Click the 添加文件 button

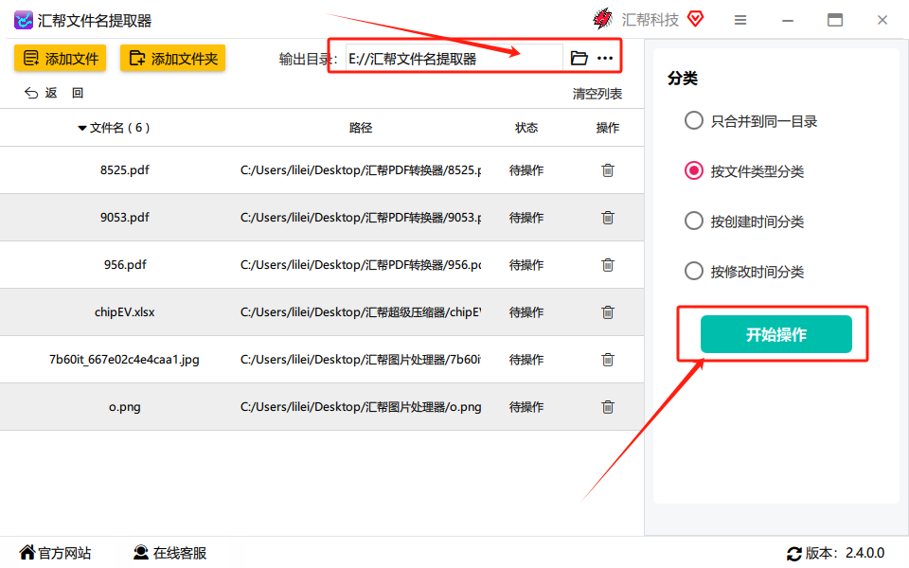[61, 58]
